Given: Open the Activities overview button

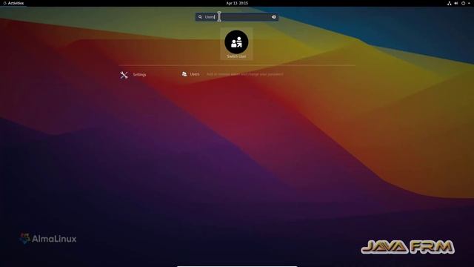Looking at the screenshot, I should 13,3.
